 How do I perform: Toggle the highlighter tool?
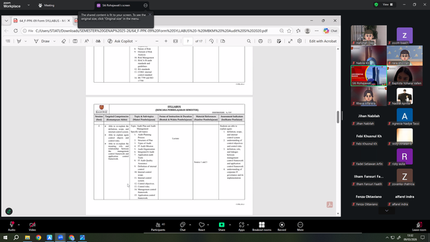click(19, 41)
